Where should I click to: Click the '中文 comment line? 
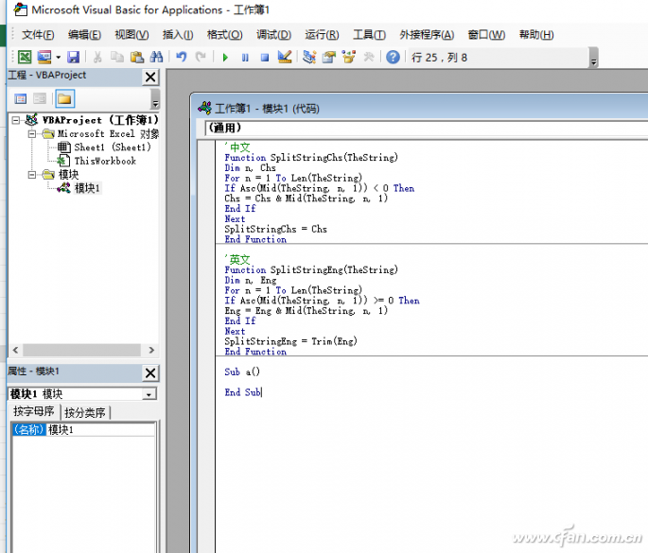point(237,147)
